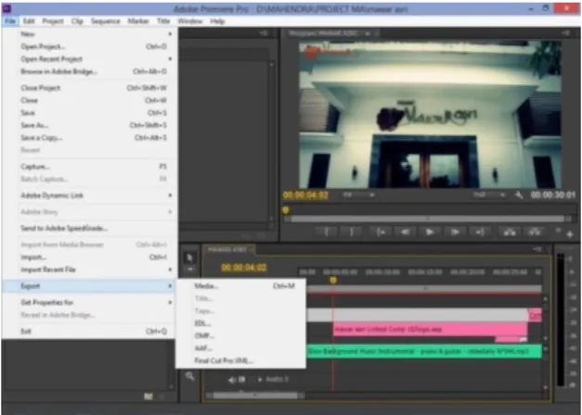This screenshot has height=415, width=582.
Task: Click the Mark In button
Action: 326,232
